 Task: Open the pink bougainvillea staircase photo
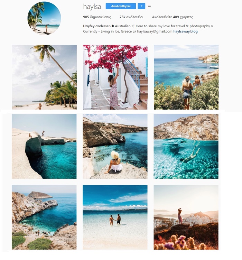click(115, 77)
